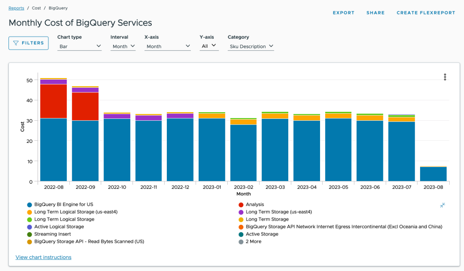Toggle Active Storage legend item
The image size is (464, 271).
pos(258,234)
